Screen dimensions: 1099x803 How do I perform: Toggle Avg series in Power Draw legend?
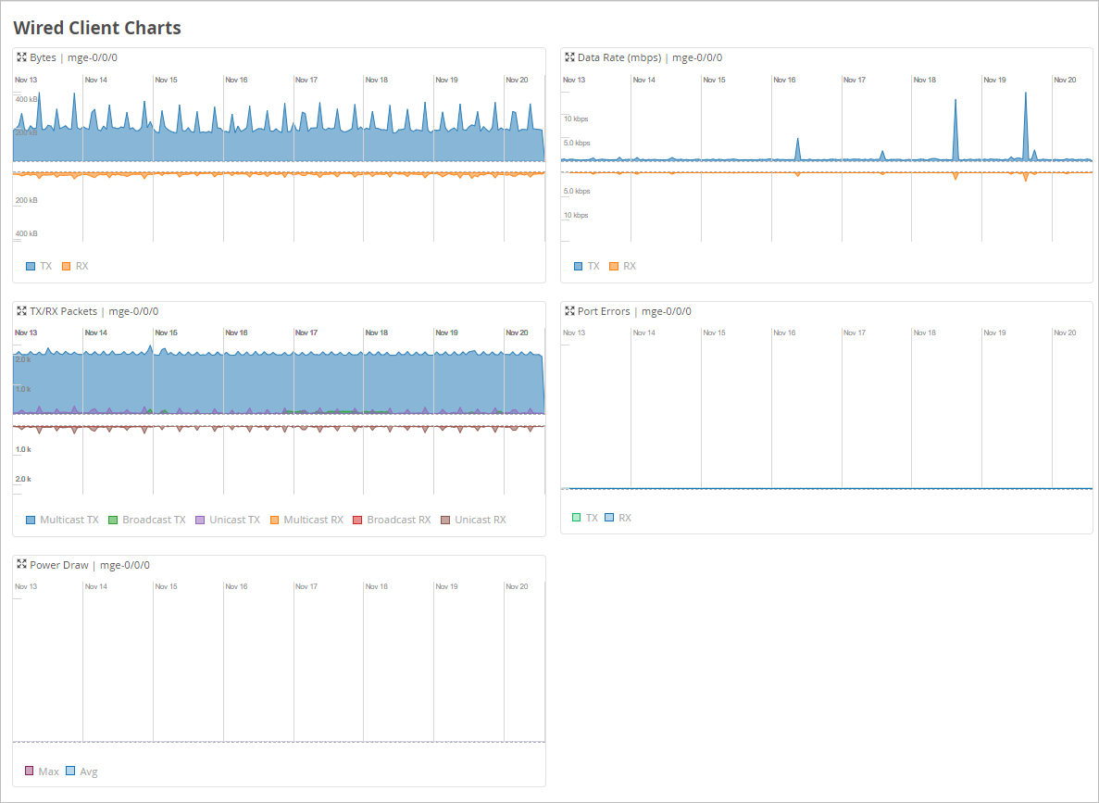tap(82, 772)
